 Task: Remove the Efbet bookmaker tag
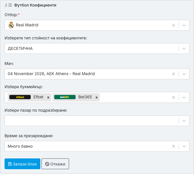point(48,97)
